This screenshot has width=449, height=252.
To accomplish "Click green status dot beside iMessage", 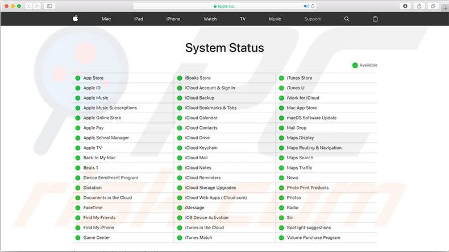I will pos(180,208).
